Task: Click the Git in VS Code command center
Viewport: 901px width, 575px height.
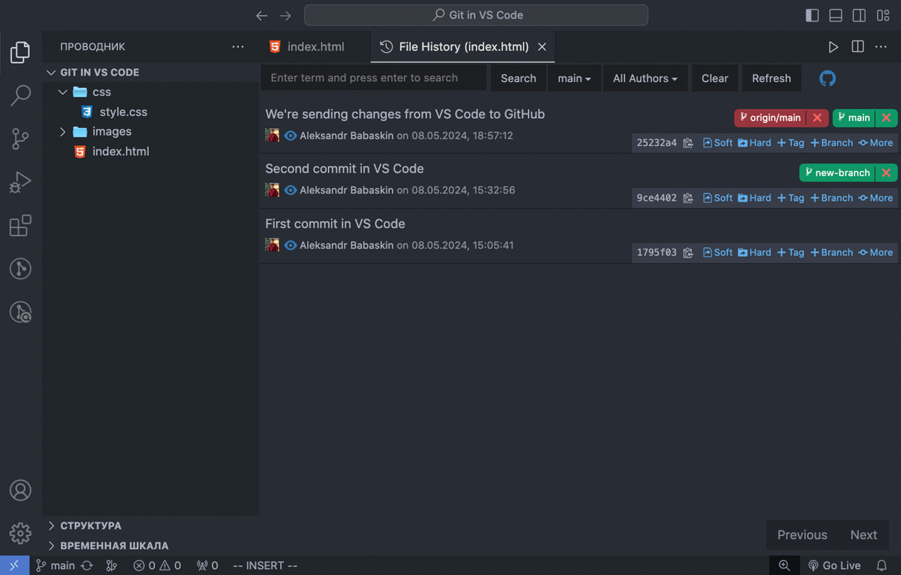Action: coord(476,15)
